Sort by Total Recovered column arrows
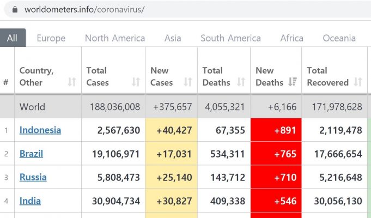The image size is (371, 218). (x=358, y=82)
